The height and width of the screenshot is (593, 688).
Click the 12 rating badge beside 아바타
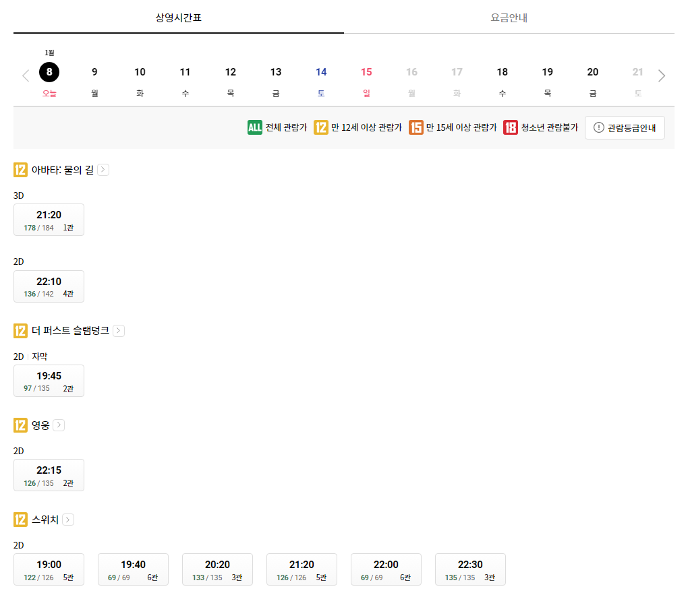pos(21,170)
